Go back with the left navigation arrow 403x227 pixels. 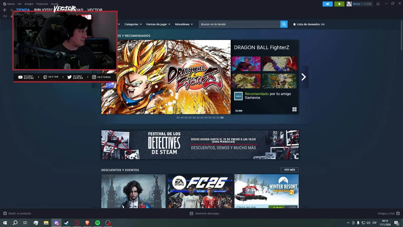coord(5,10)
